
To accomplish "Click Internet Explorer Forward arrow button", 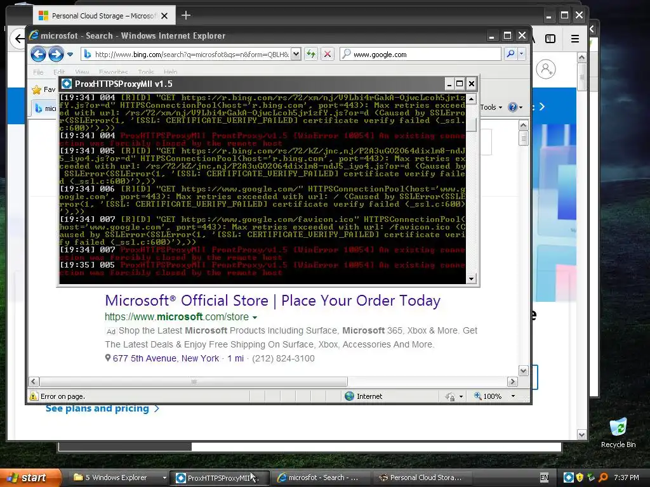I will (56, 54).
